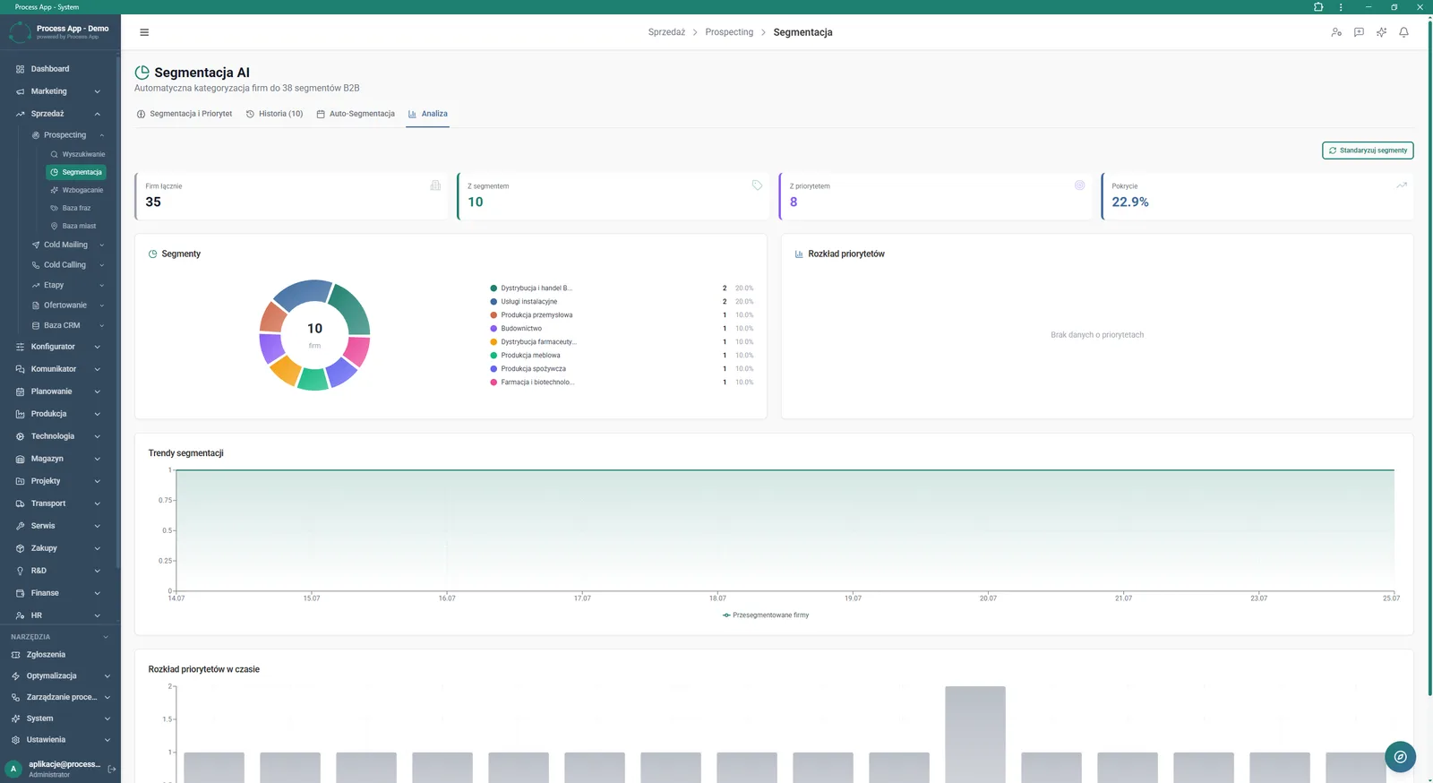This screenshot has height=783, width=1433.
Task: Click the Pokrycie 22.9% value
Action: point(1130,202)
